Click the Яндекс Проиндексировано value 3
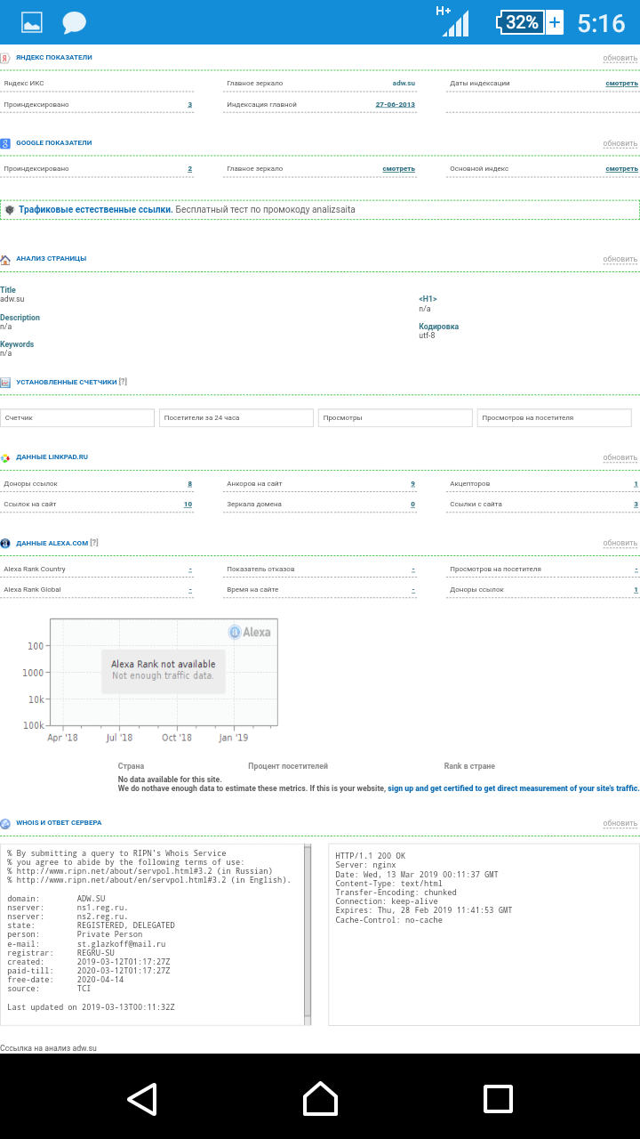Screen dimensions: 640x1139 (189, 105)
